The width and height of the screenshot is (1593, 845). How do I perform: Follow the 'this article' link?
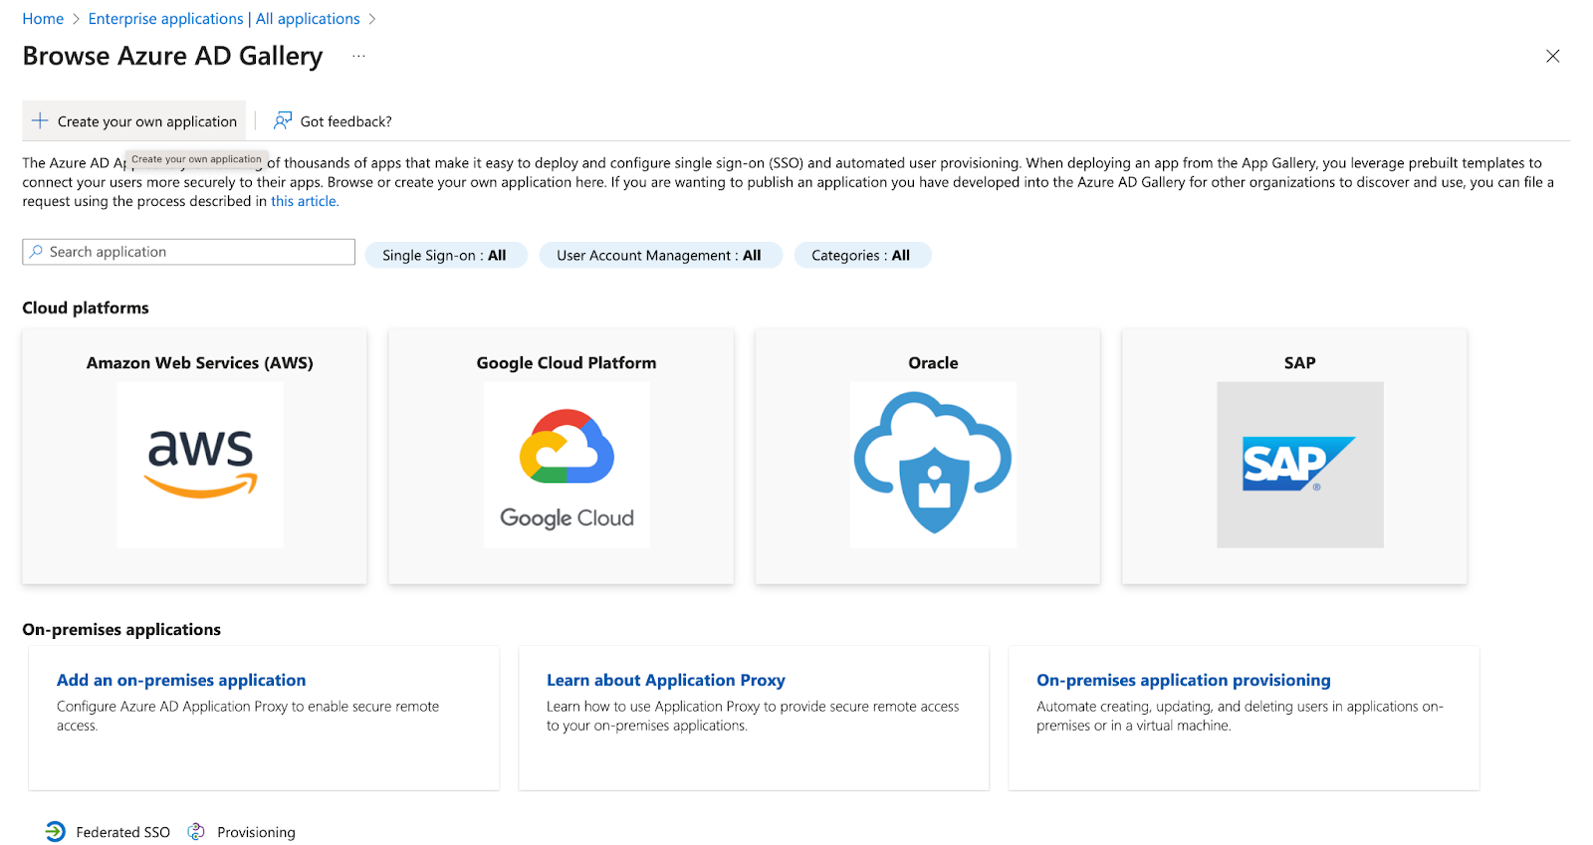point(305,201)
